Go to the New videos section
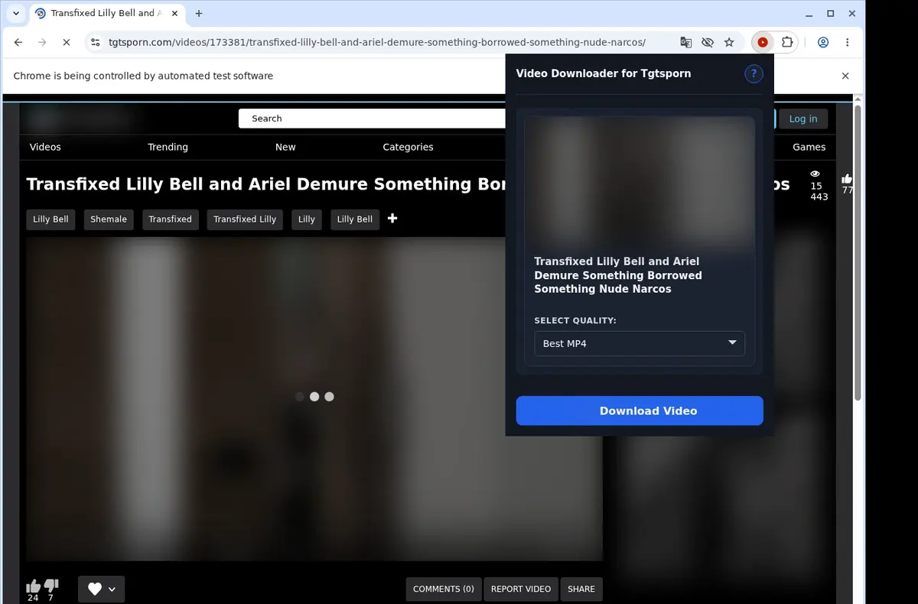918x604 pixels. pos(285,147)
